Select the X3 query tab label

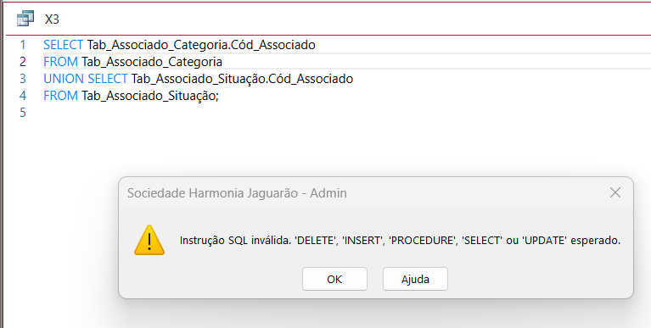(x=52, y=19)
